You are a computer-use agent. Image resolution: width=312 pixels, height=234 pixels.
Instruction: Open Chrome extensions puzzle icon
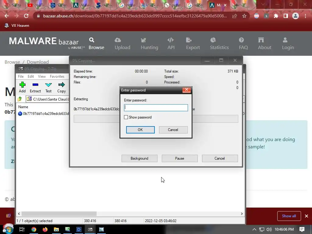click(x=276, y=16)
